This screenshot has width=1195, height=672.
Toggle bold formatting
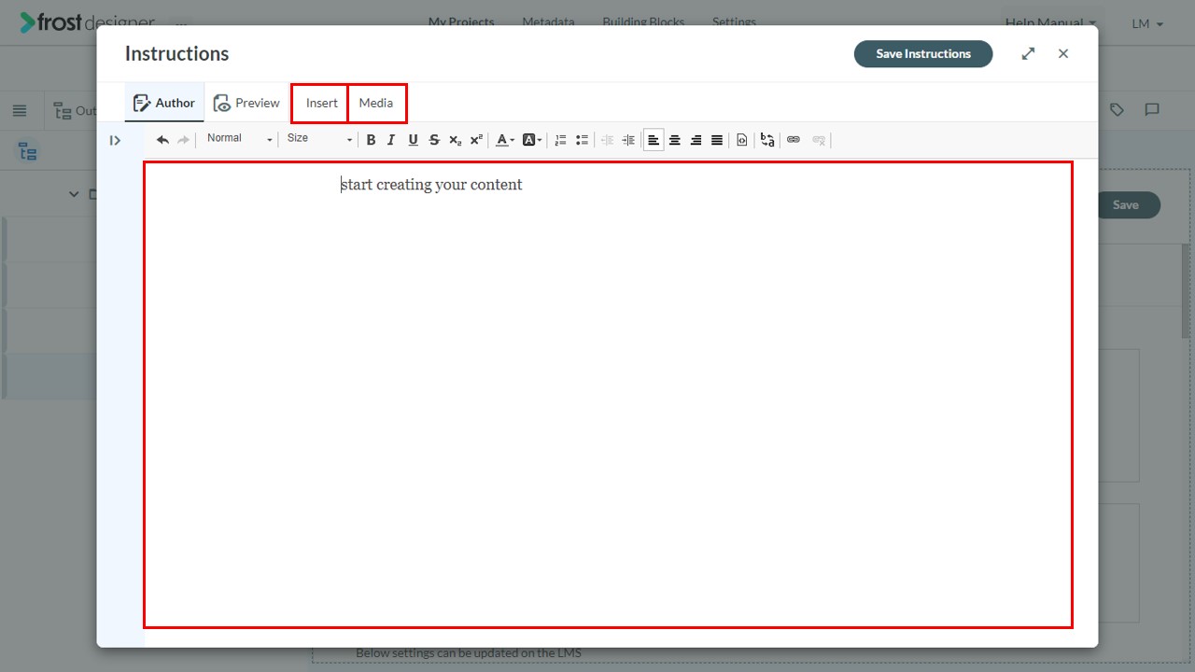[371, 140]
